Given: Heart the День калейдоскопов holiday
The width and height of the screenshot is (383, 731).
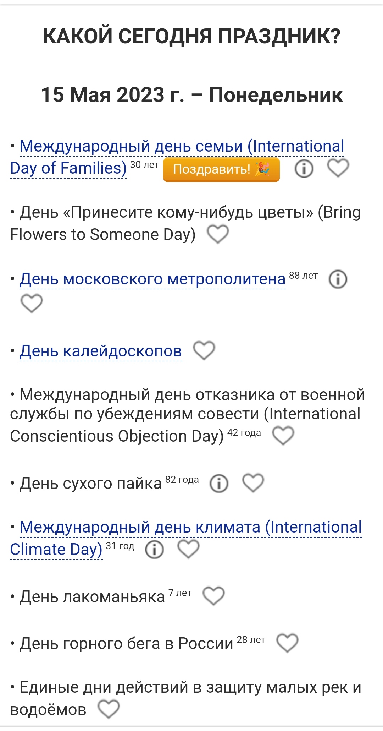Looking at the screenshot, I should pyautogui.click(x=204, y=351).
